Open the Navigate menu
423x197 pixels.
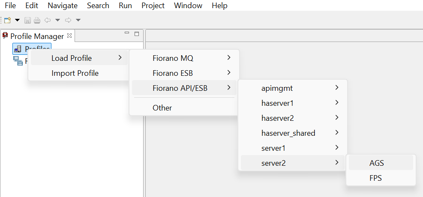63,6
